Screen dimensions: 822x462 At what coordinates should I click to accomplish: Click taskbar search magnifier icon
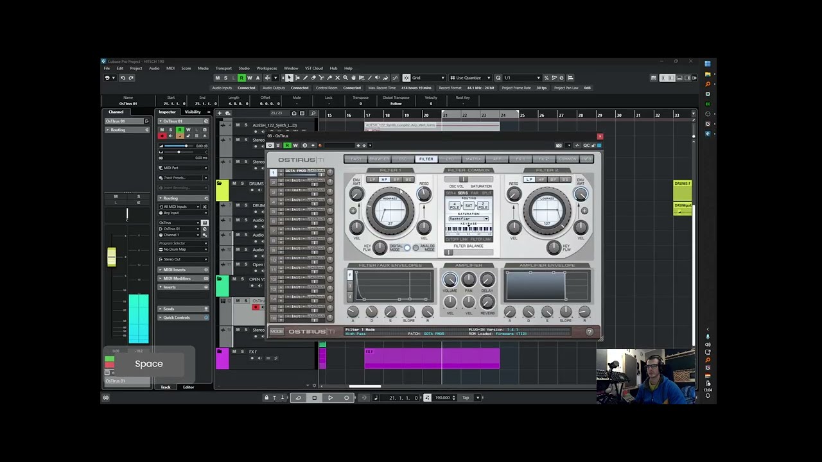pos(708,84)
